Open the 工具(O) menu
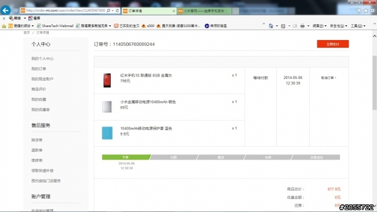The width and height of the screenshot is (377, 212). [x=358, y=26]
